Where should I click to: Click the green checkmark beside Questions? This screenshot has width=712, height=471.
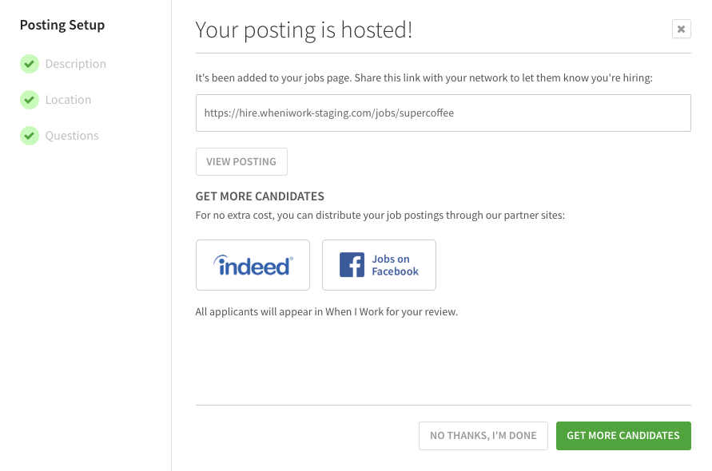pyautogui.click(x=30, y=136)
